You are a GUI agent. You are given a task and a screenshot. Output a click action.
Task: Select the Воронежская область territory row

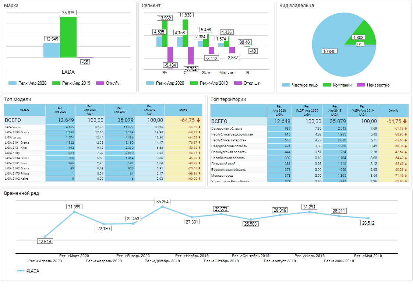pos(310,170)
